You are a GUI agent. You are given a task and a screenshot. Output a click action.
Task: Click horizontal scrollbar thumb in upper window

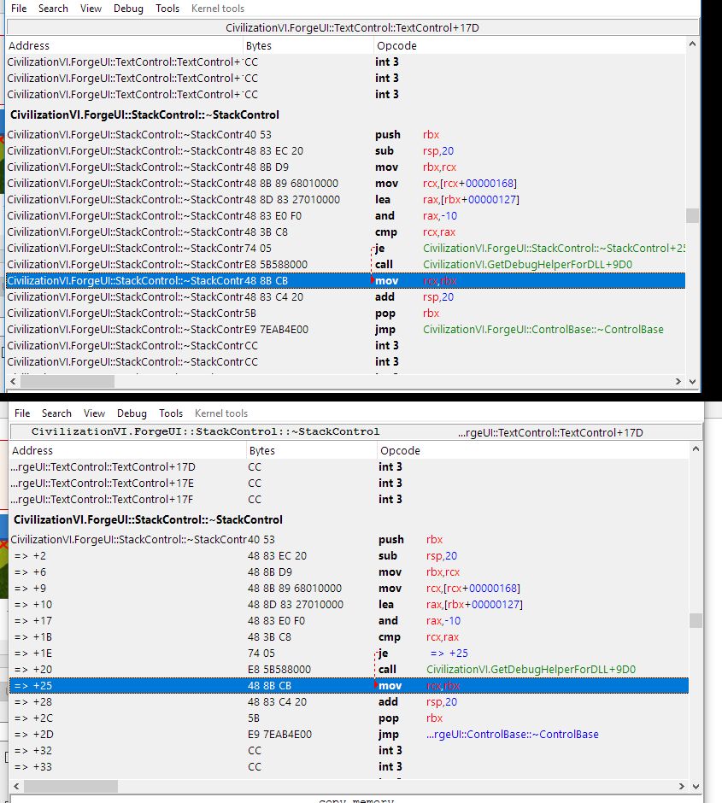pos(68,381)
